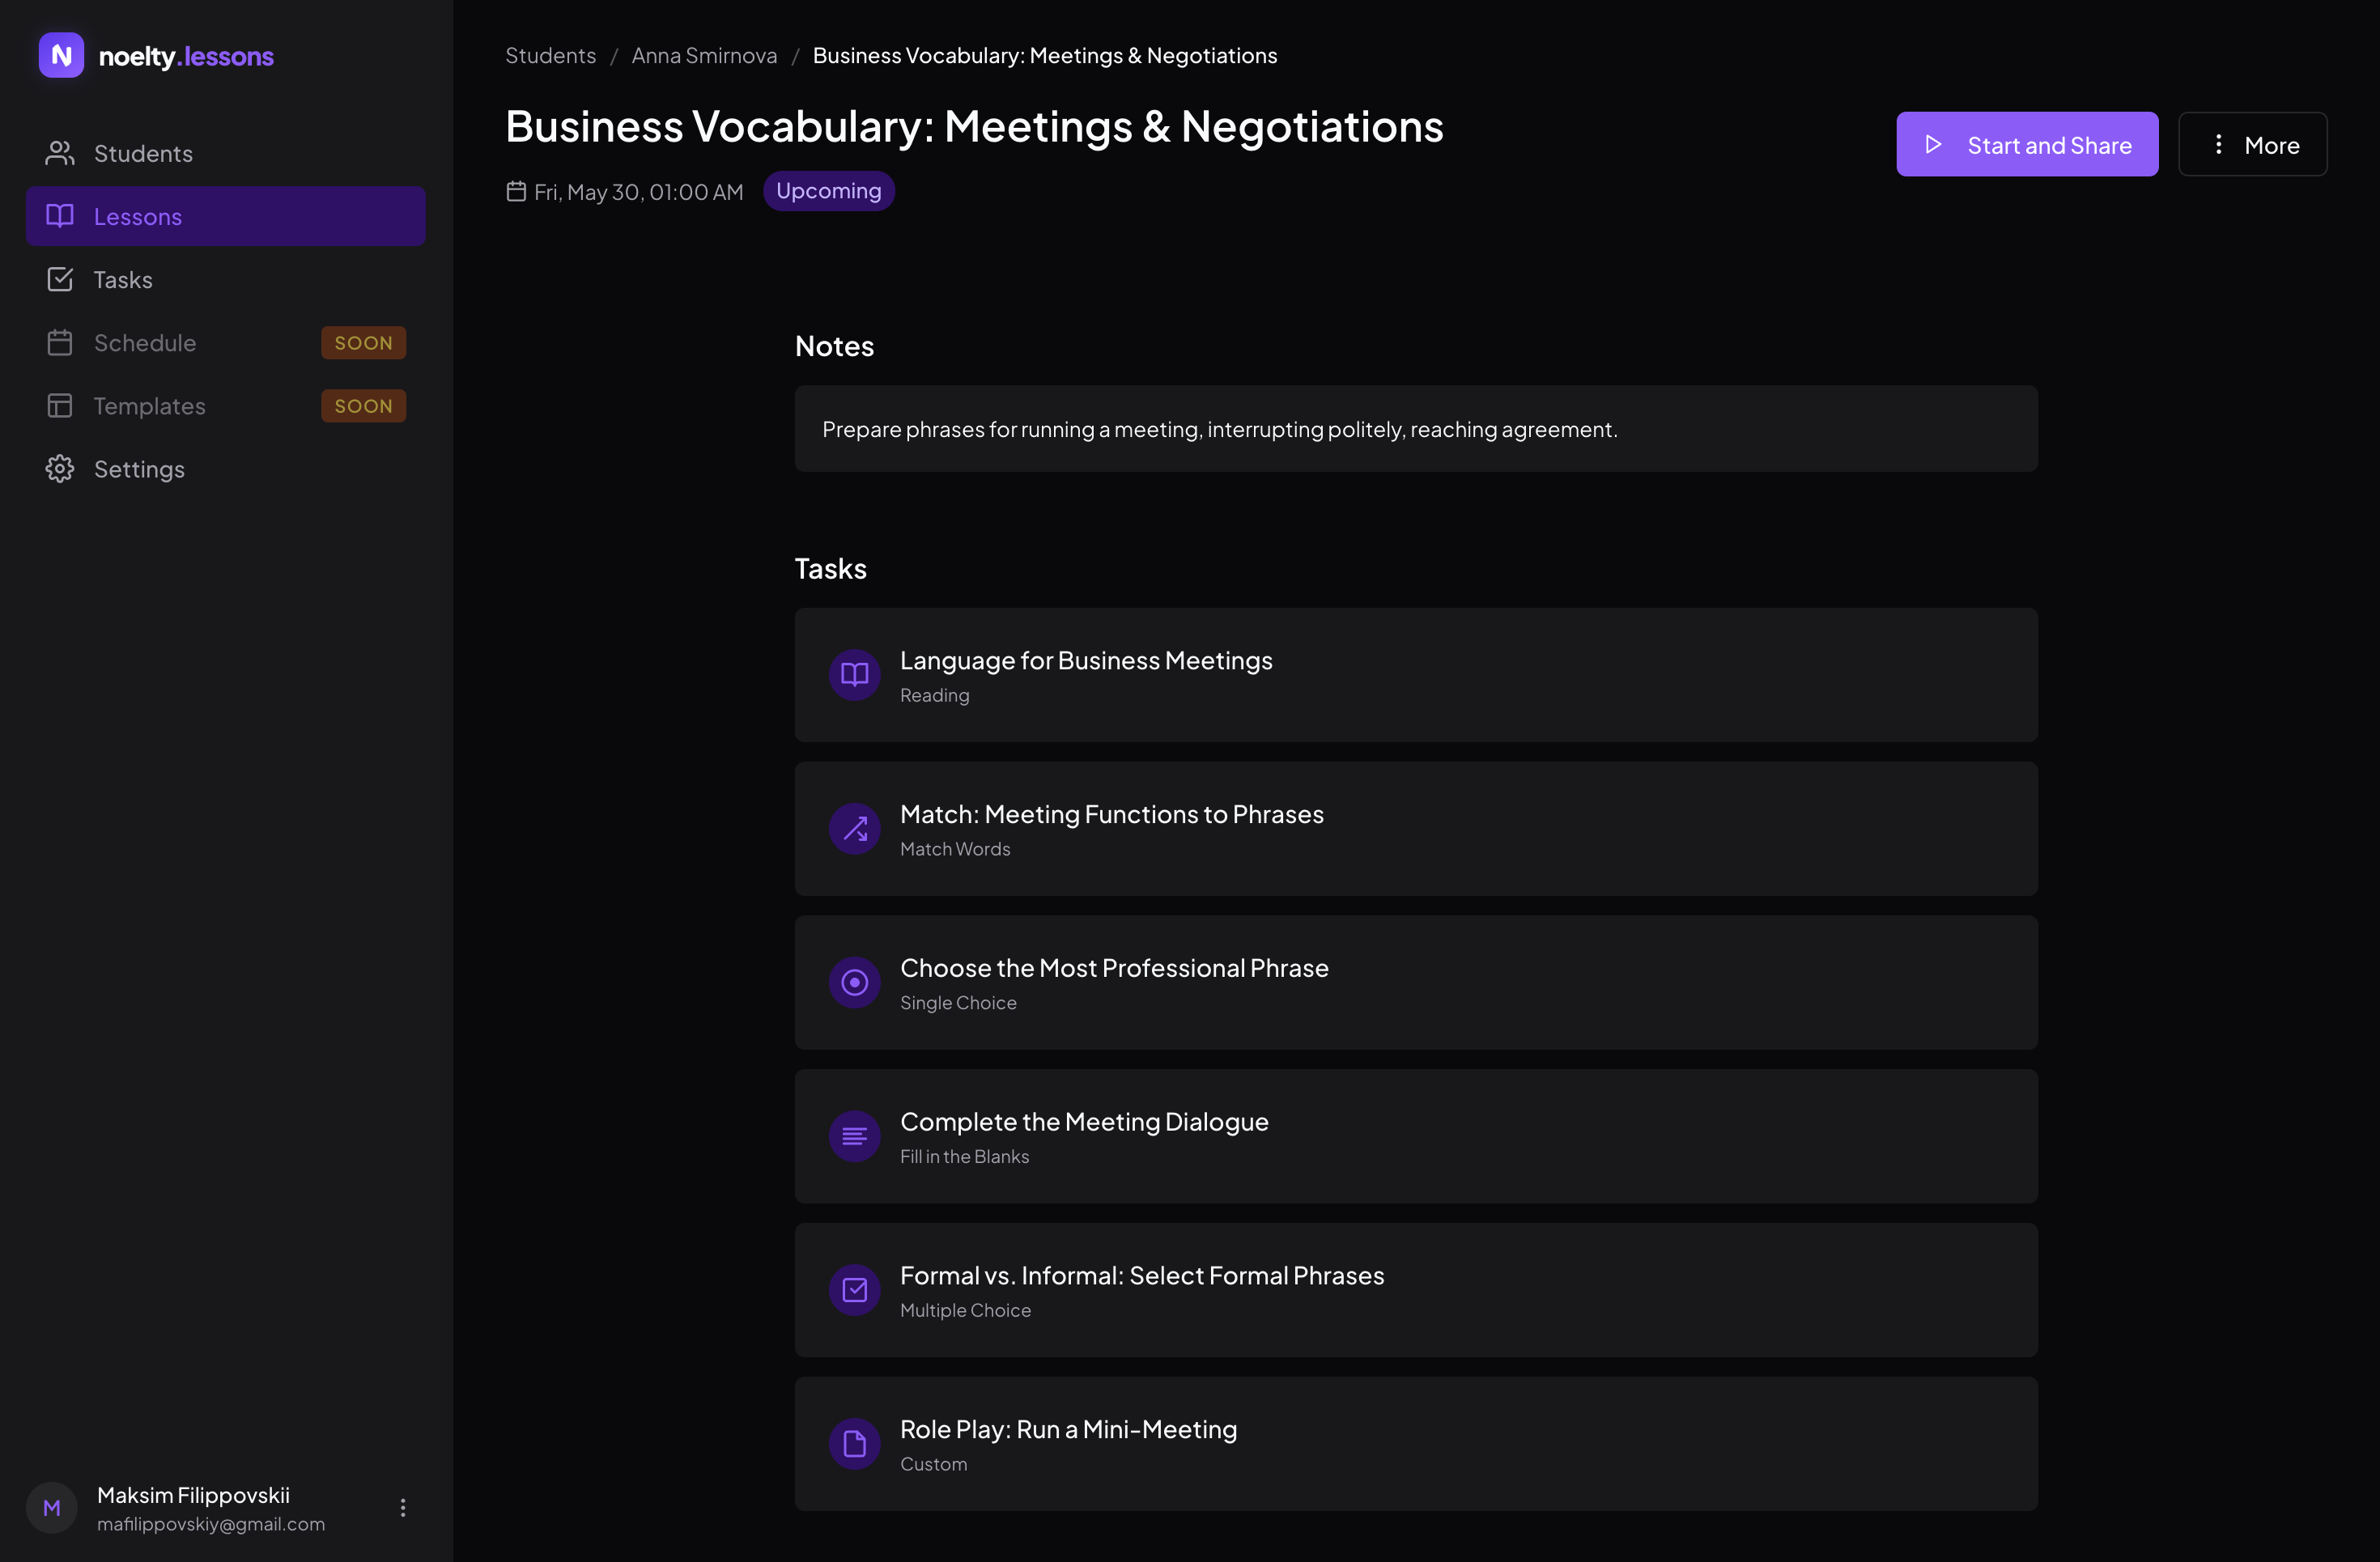Viewport: 2380px width, 1562px height.
Task: Click the Fri, May 30, 01:00 AM date
Action: coord(638,192)
